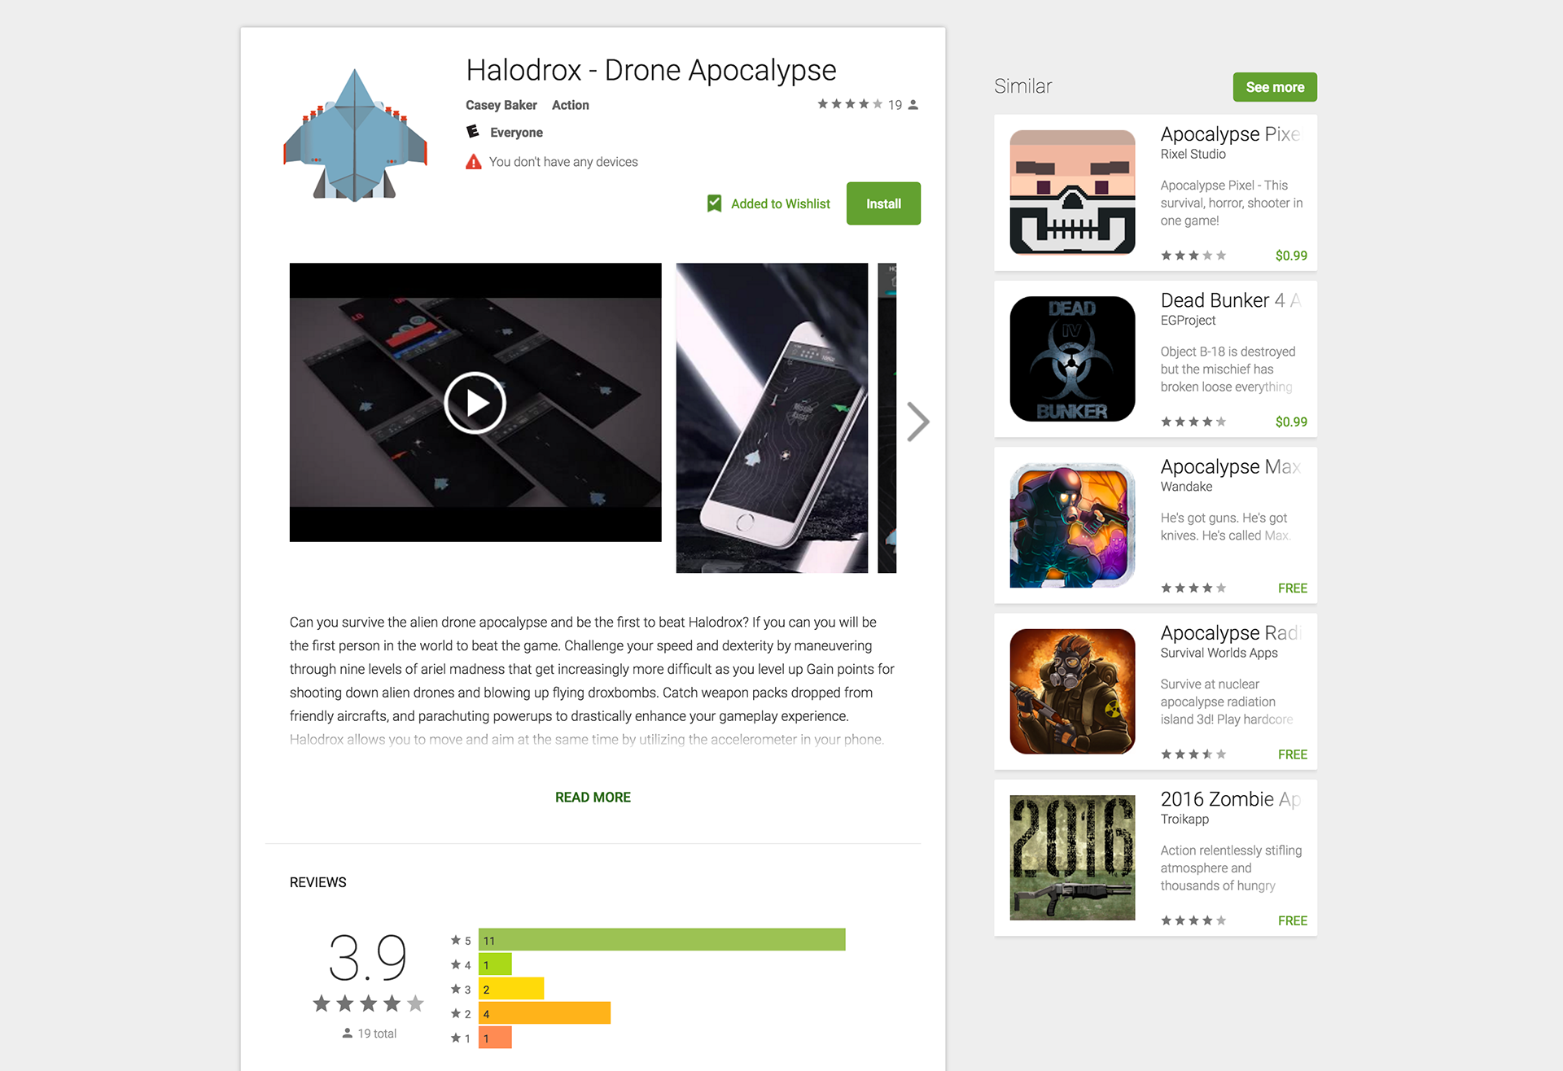Open the 2016 Zombie Apocalypse icon

pyautogui.click(x=1072, y=858)
